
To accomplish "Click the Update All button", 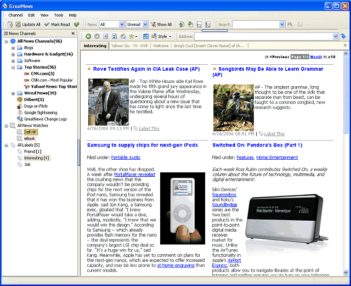I will [x=28, y=25].
